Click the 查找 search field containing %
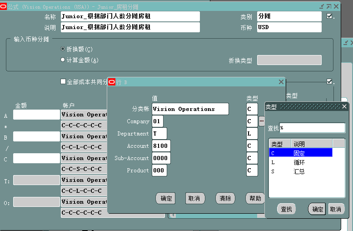Image resolution: width=353 pixels, height=231 pixels. pos(312,128)
